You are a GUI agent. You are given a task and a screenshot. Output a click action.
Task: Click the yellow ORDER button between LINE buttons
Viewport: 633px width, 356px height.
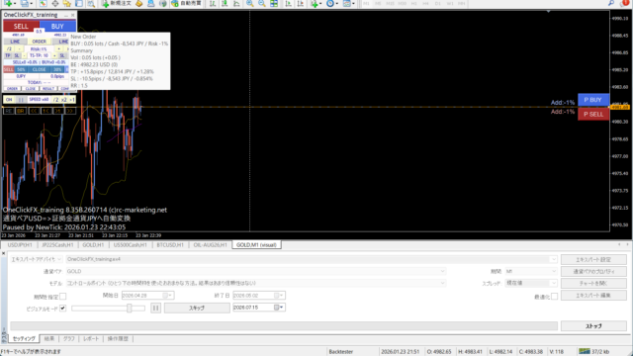pyautogui.click(x=40, y=42)
